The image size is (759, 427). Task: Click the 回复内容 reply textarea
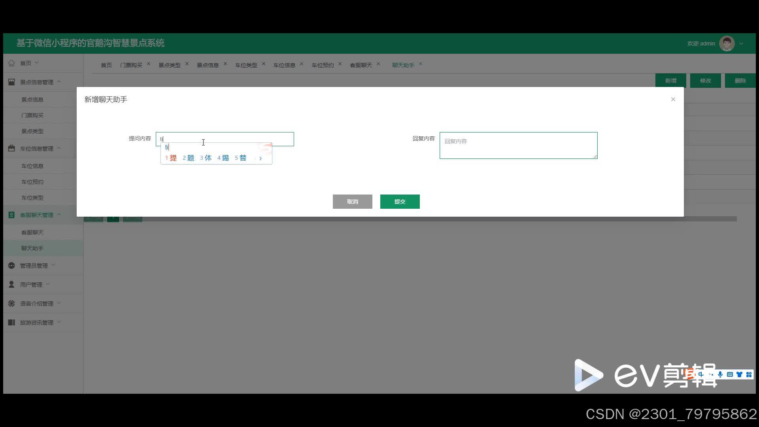coord(518,145)
